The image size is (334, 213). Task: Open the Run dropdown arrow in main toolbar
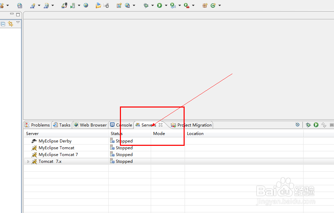[166, 5]
